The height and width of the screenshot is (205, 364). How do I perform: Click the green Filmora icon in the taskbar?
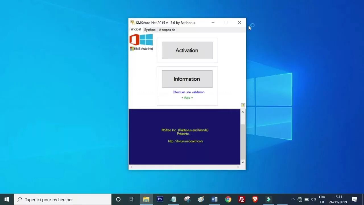coord(268,199)
